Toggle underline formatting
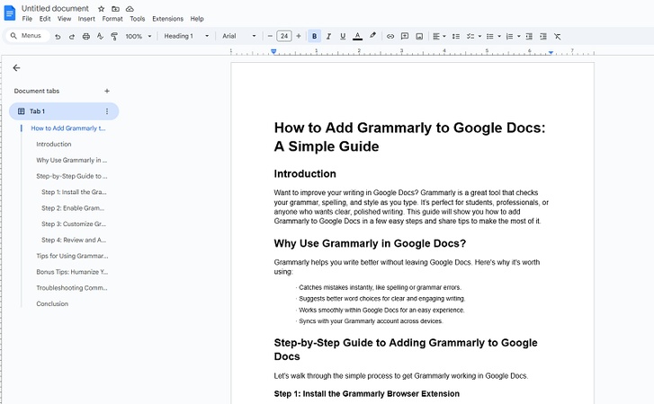 point(343,37)
